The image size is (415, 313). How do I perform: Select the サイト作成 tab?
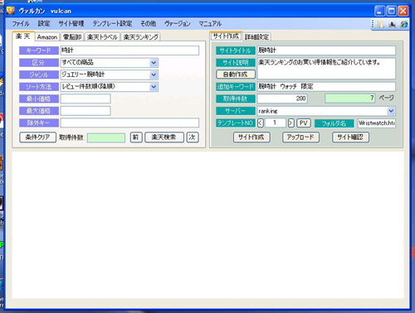coord(226,36)
